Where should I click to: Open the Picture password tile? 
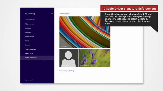click(94, 58)
